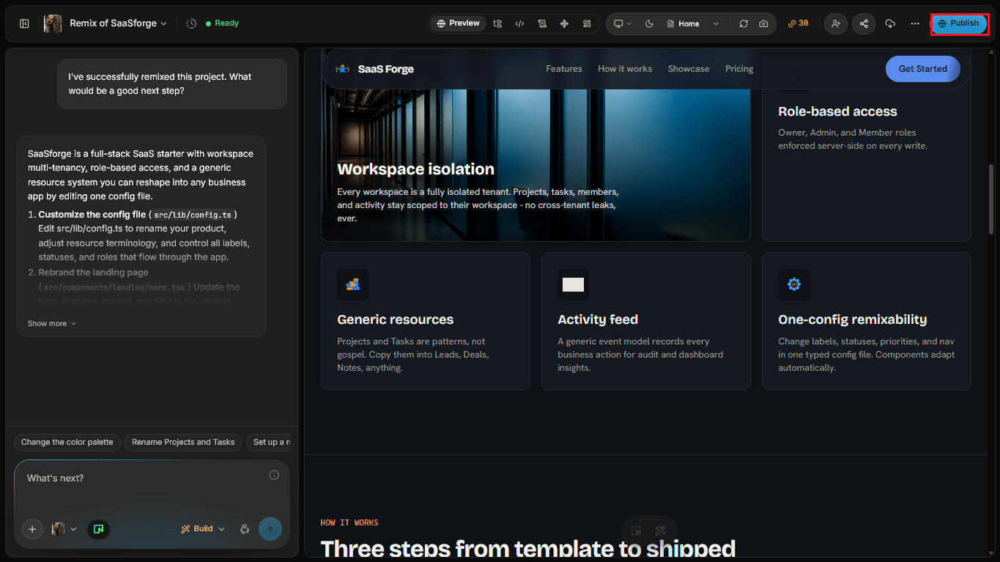Click the SaaS Forge logo
The width and height of the screenshot is (1000, 562).
coord(374,69)
